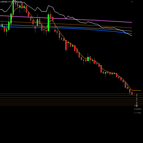
Task: Click price level label "4"
Action: pyautogui.click(x=137, y=102)
